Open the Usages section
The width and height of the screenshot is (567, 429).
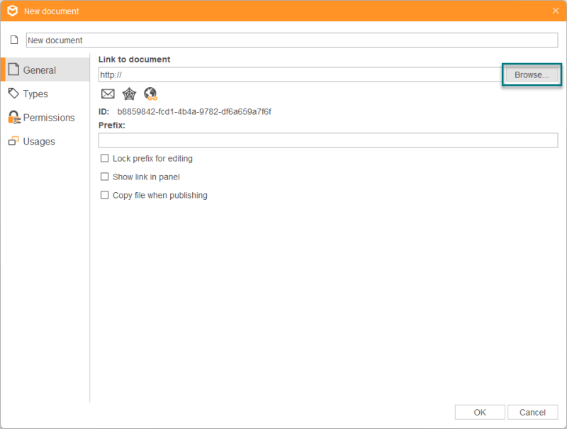pos(40,140)
